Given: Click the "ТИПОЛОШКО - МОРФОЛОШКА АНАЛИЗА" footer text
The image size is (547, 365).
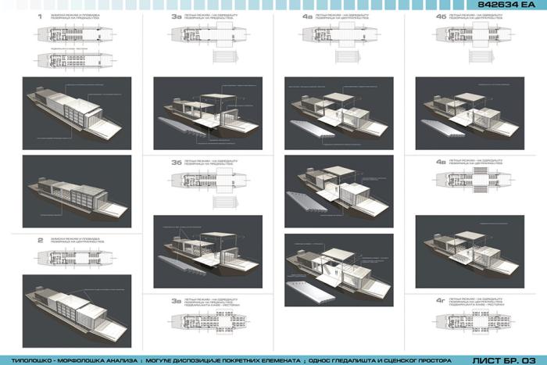Looking at the screenshot, I should 74,360.
